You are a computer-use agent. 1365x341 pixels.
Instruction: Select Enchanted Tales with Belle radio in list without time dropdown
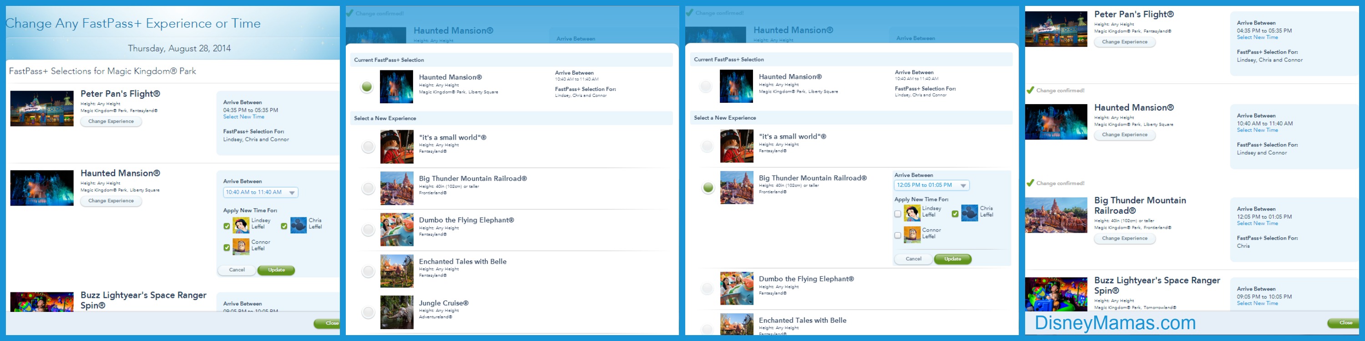[368, 271]
